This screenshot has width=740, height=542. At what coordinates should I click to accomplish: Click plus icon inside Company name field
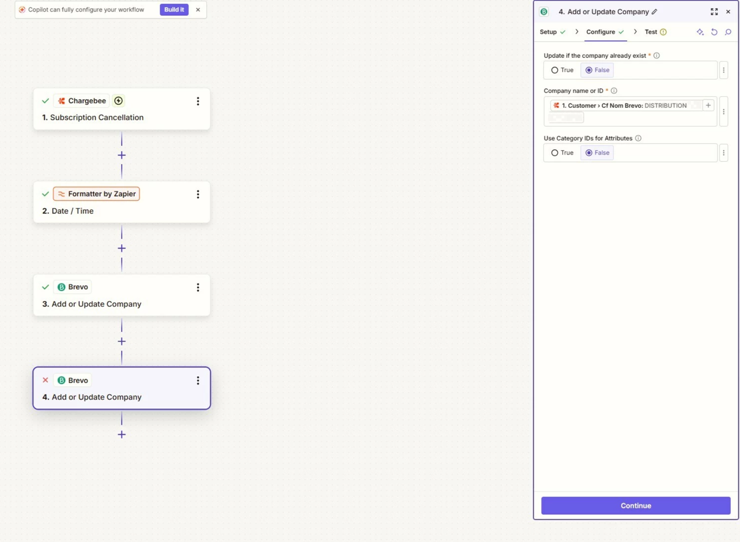(x=709, y=105)
